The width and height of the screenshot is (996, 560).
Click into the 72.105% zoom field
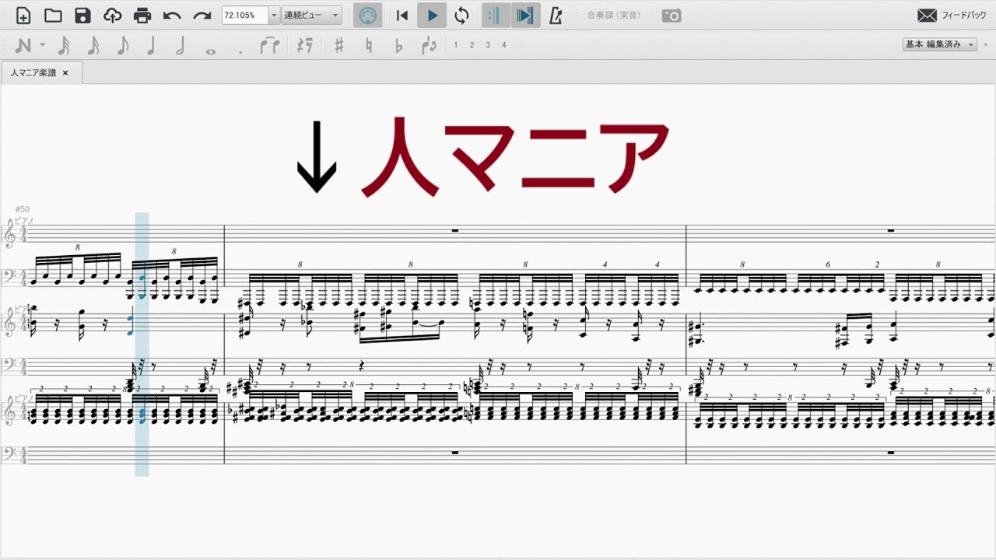pos(245,16)
